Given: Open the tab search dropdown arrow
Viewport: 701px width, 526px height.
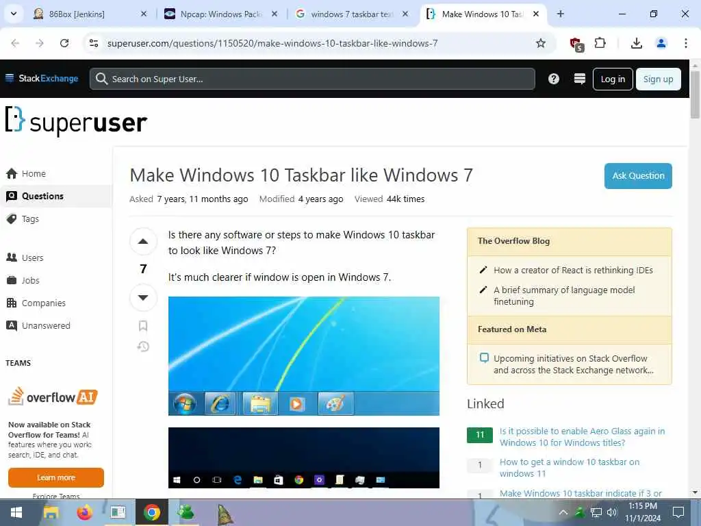Looking at the screenshot, I should [x=14, y=14].
